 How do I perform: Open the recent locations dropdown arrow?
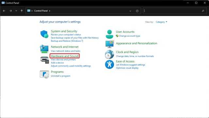16,11
